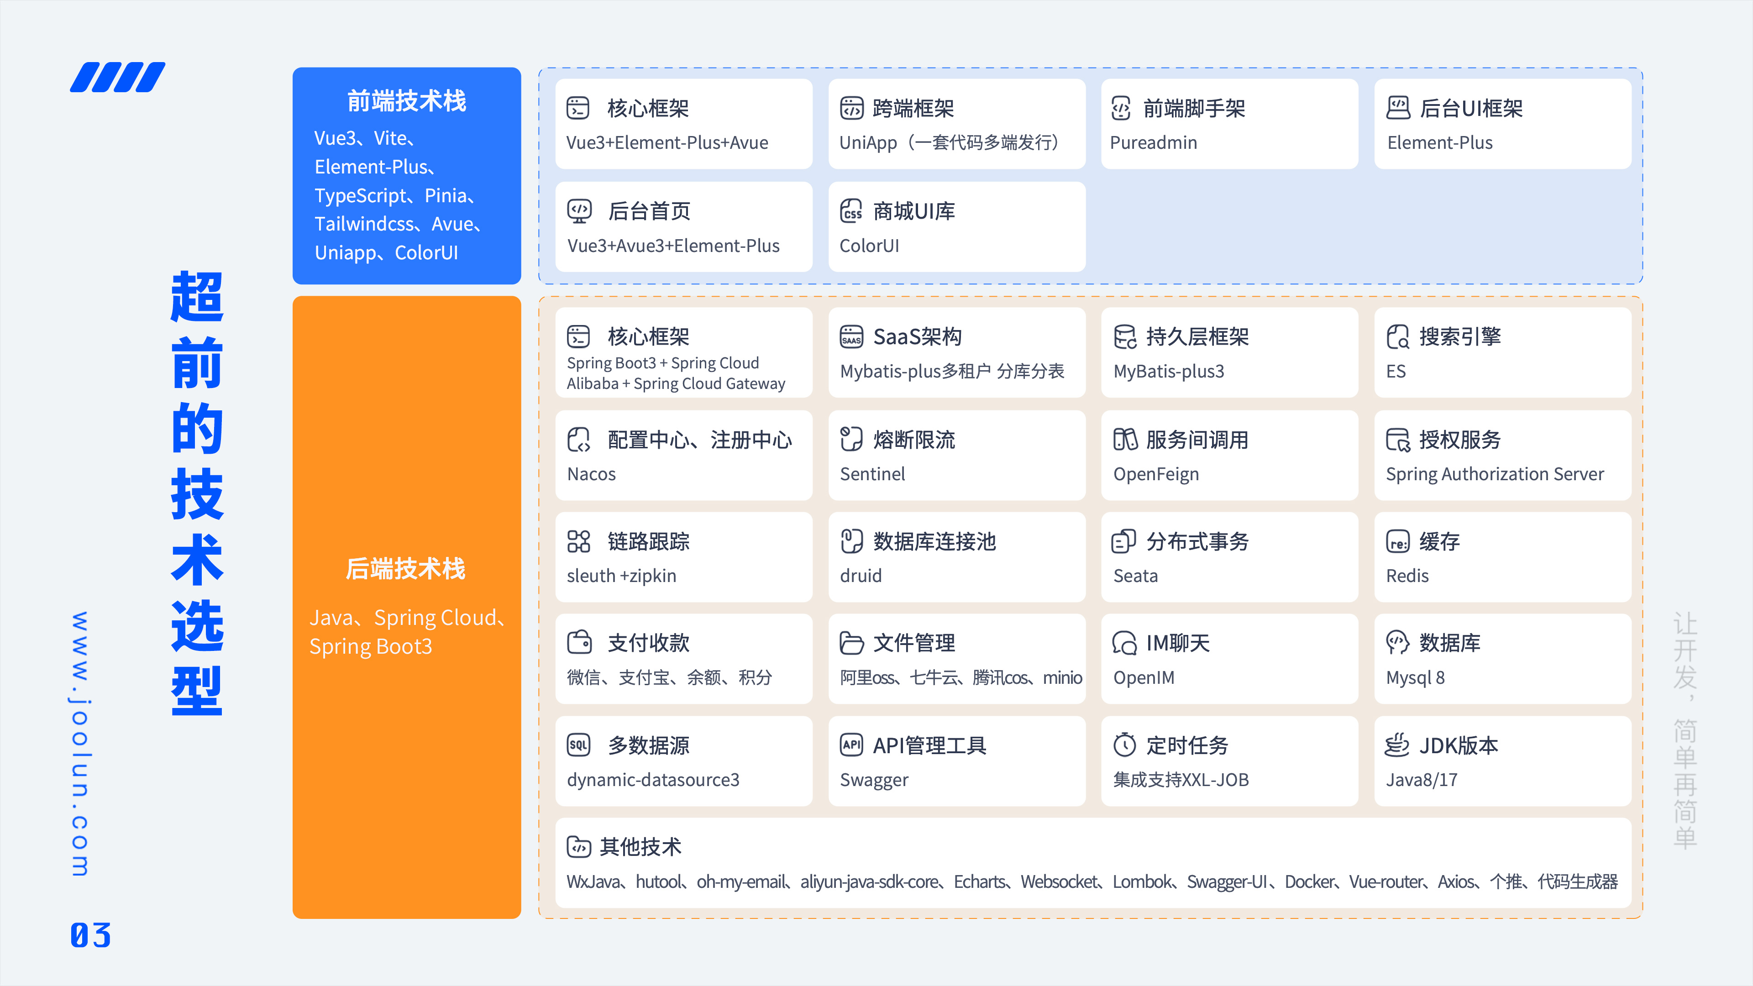Image resolution: width=1753 pixels, height=986 pixels.
Task: Click 微信、支付宝、余额、积分 text
Action: tap(670, 677)
